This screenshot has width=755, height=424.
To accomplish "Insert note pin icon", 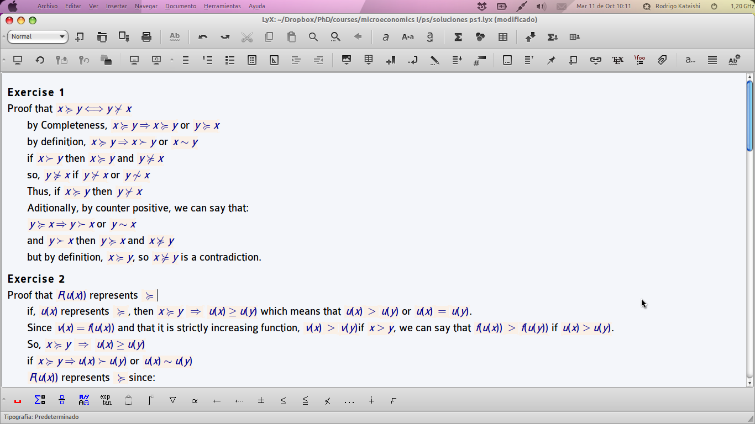I will tap(551, 60).
